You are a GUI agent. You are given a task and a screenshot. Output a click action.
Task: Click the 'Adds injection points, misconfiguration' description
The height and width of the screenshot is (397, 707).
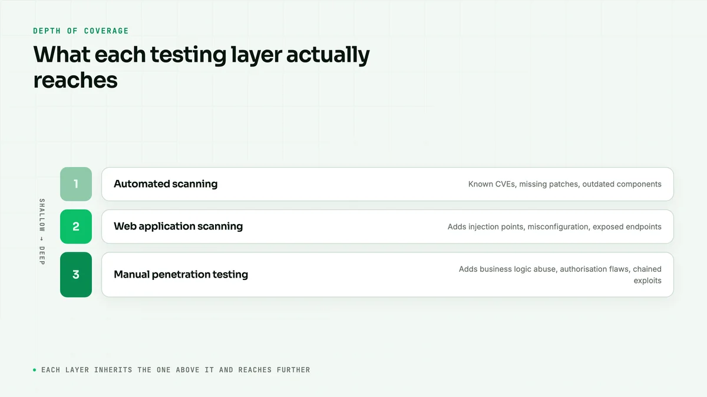[x=554, y=226]
